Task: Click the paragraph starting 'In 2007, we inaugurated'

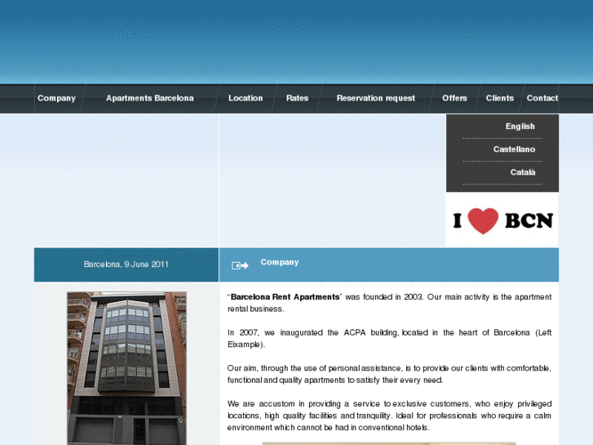Action: (389, 339)
